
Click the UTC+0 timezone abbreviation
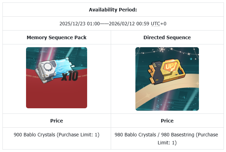160,24
